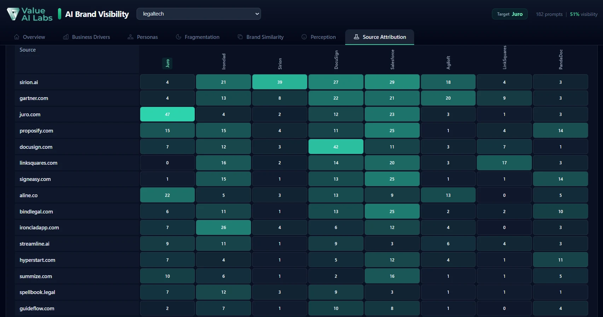
Task: Click the 182 prompts label
Action: [549, 14]
